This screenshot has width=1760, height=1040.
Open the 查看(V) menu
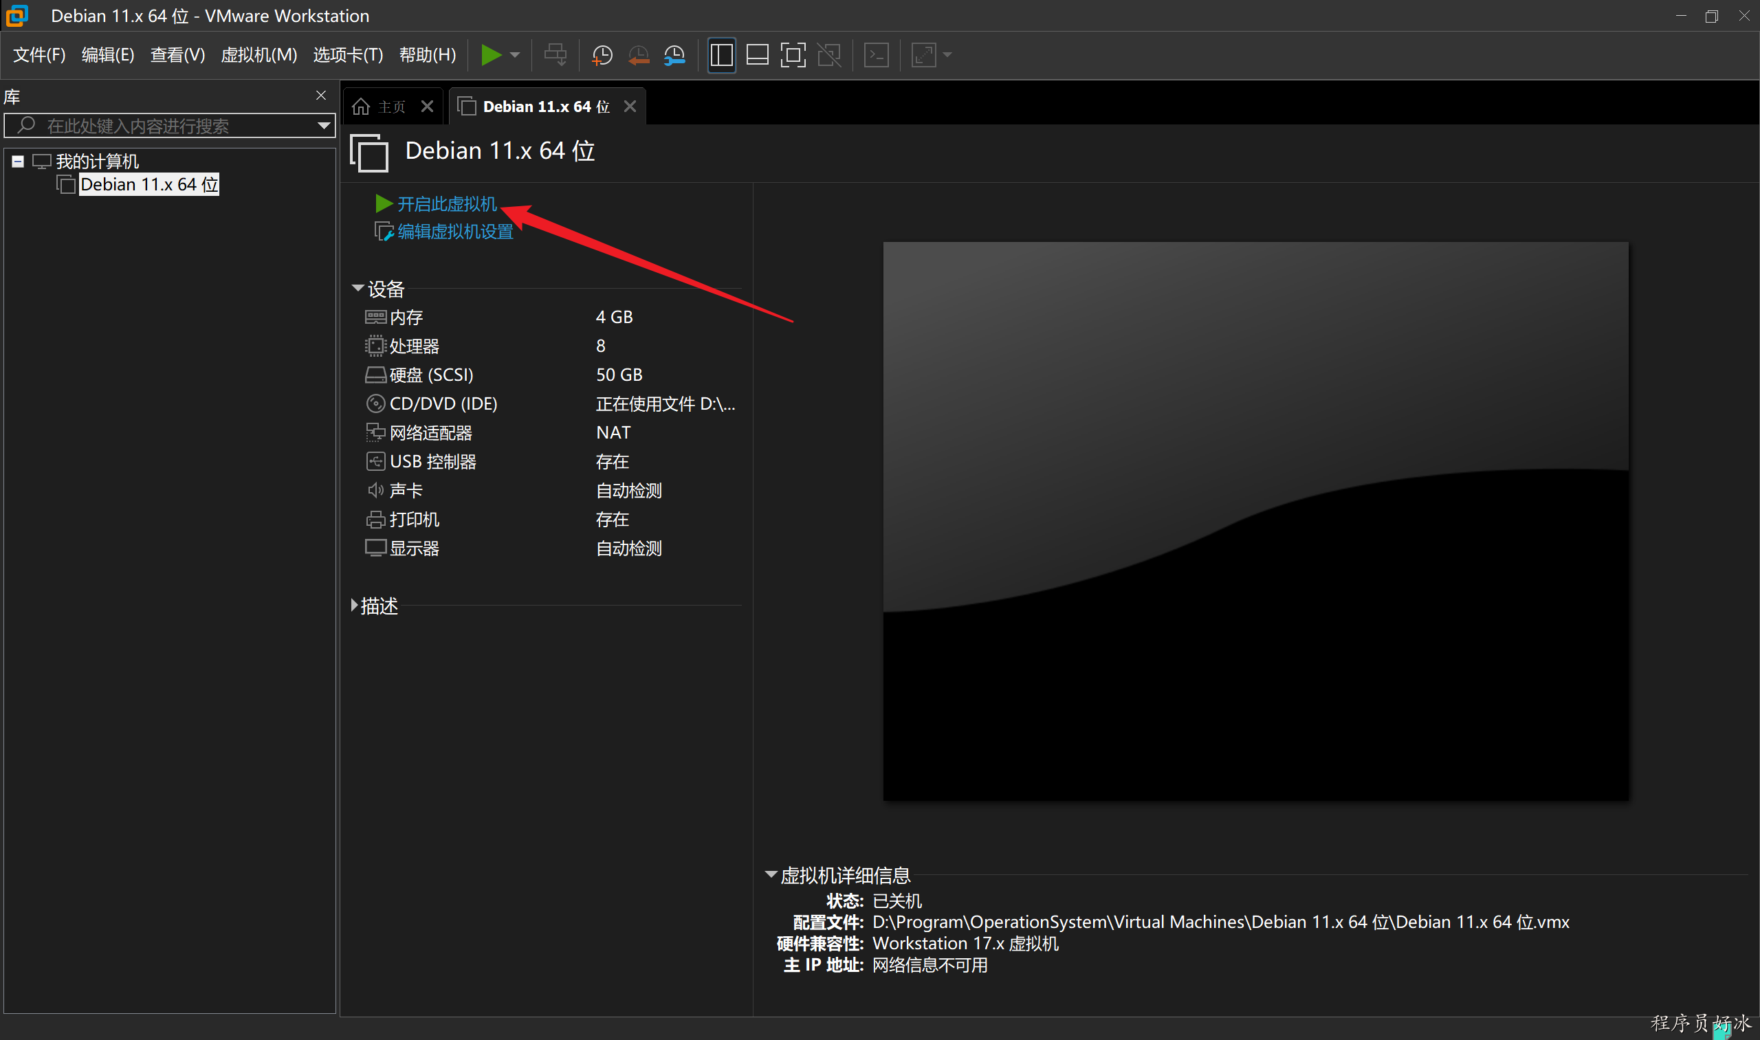(x=177, y=55)
